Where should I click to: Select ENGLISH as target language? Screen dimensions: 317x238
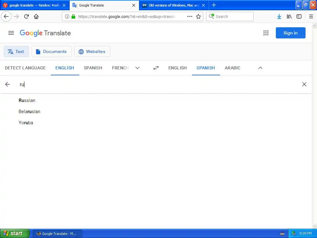coord(177,68)
